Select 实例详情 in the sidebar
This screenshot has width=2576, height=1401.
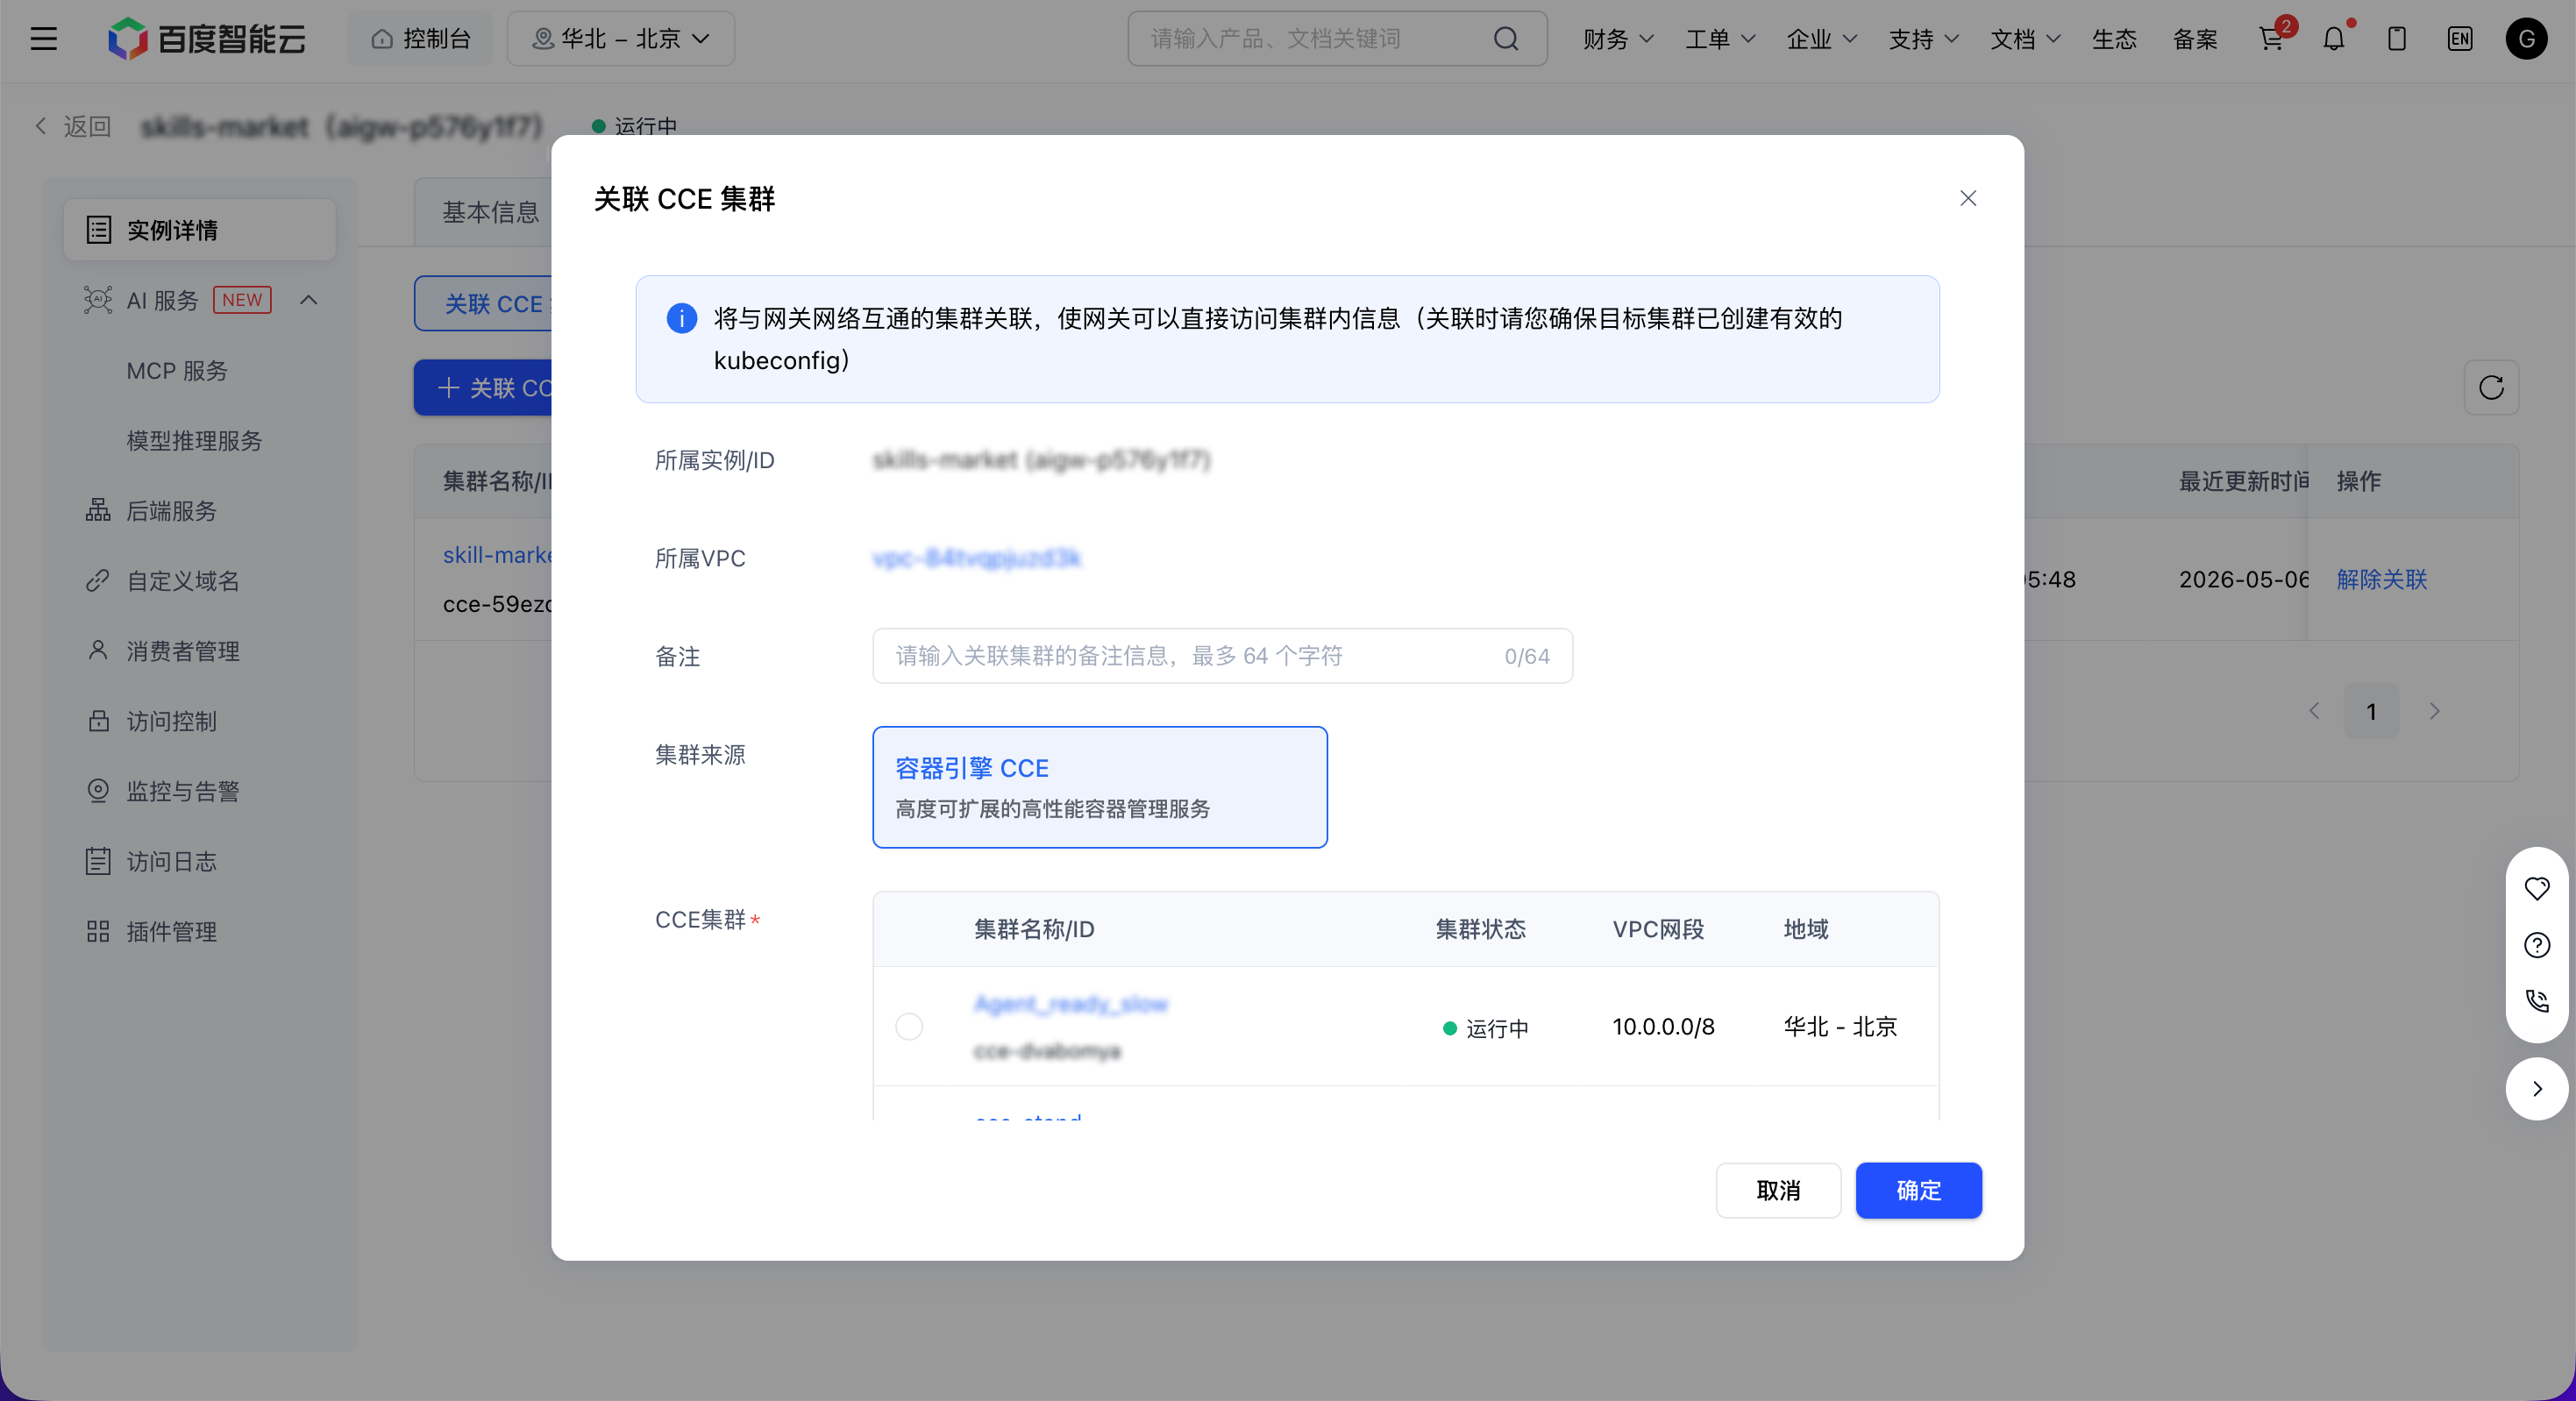pyautogui.click(x=200, y=230)
